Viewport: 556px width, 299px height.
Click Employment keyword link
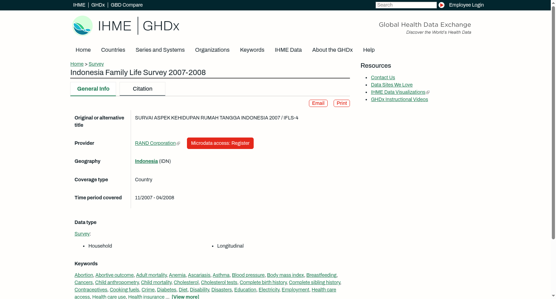295,290
